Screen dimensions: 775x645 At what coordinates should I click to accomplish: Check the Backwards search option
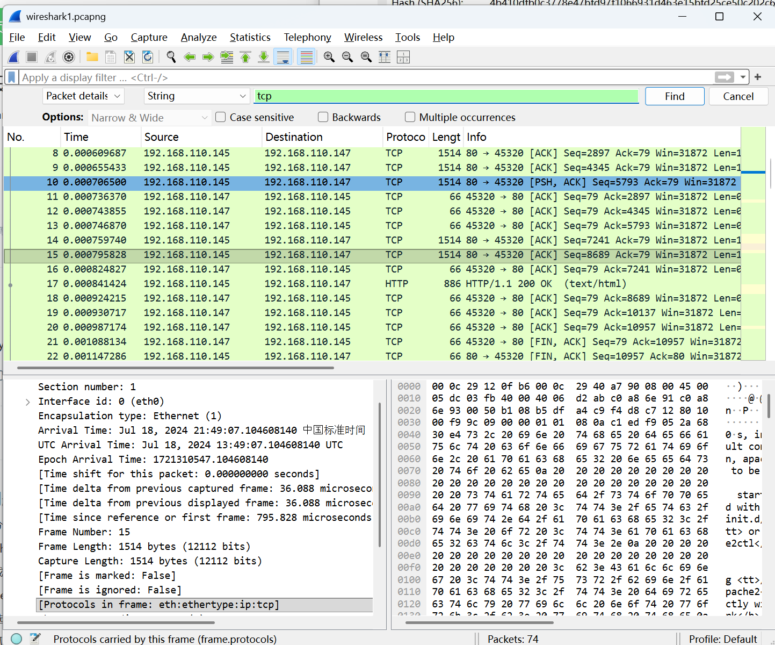323,117
